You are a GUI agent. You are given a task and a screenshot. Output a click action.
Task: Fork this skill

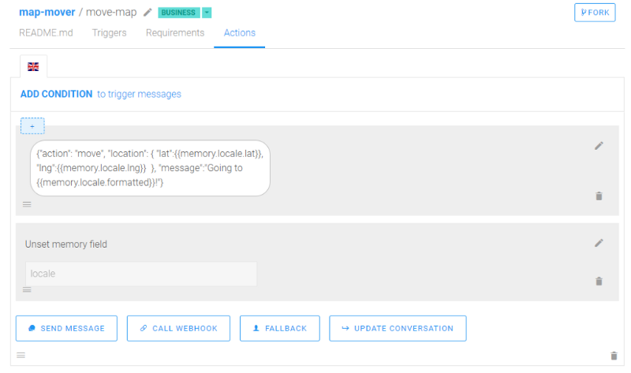click(x=595, y=13)
